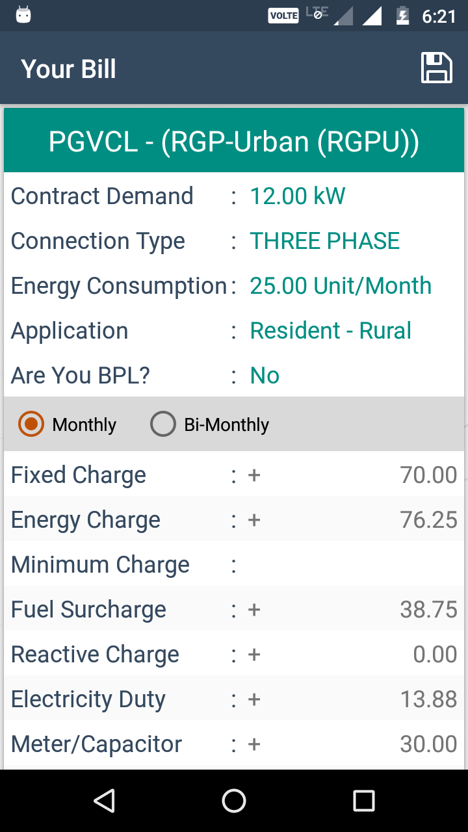
Task: Tap the Application label
Action: click(70, 331)
